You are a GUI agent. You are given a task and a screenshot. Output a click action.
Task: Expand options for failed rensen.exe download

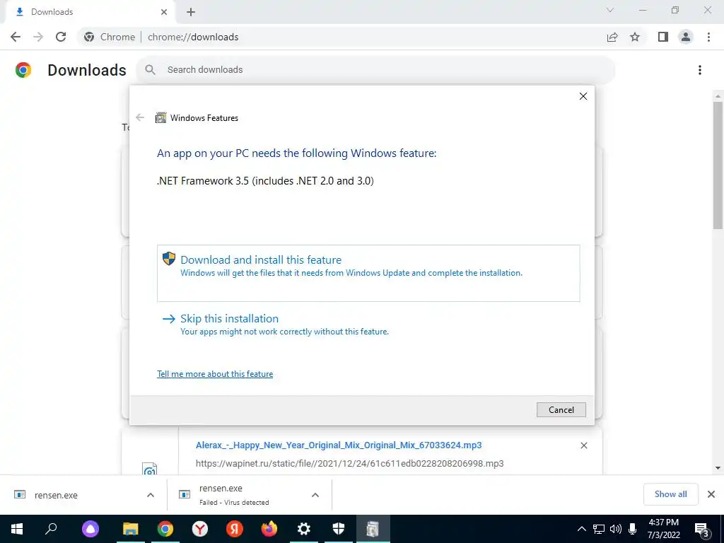coord(315,495)
